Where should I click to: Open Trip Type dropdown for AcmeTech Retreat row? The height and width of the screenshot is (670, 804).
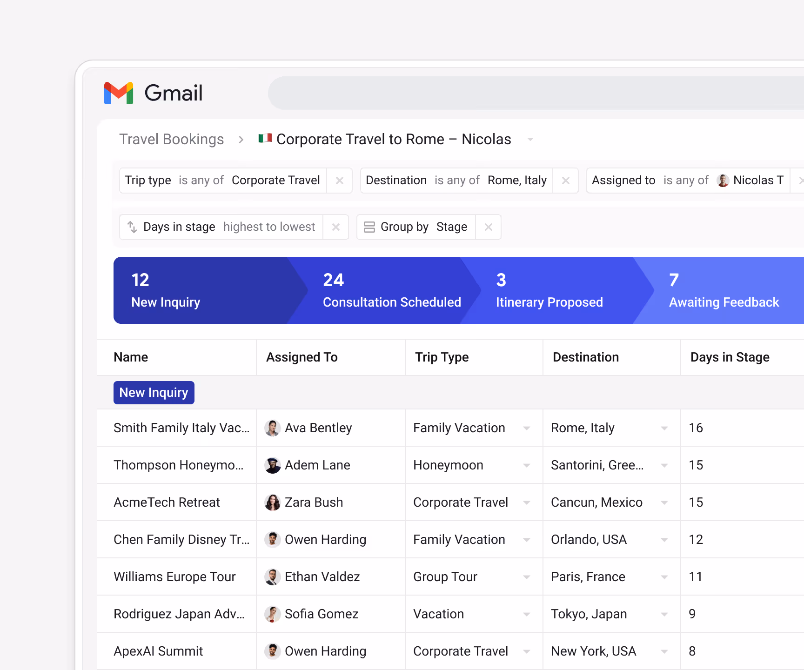pos(527,503)
